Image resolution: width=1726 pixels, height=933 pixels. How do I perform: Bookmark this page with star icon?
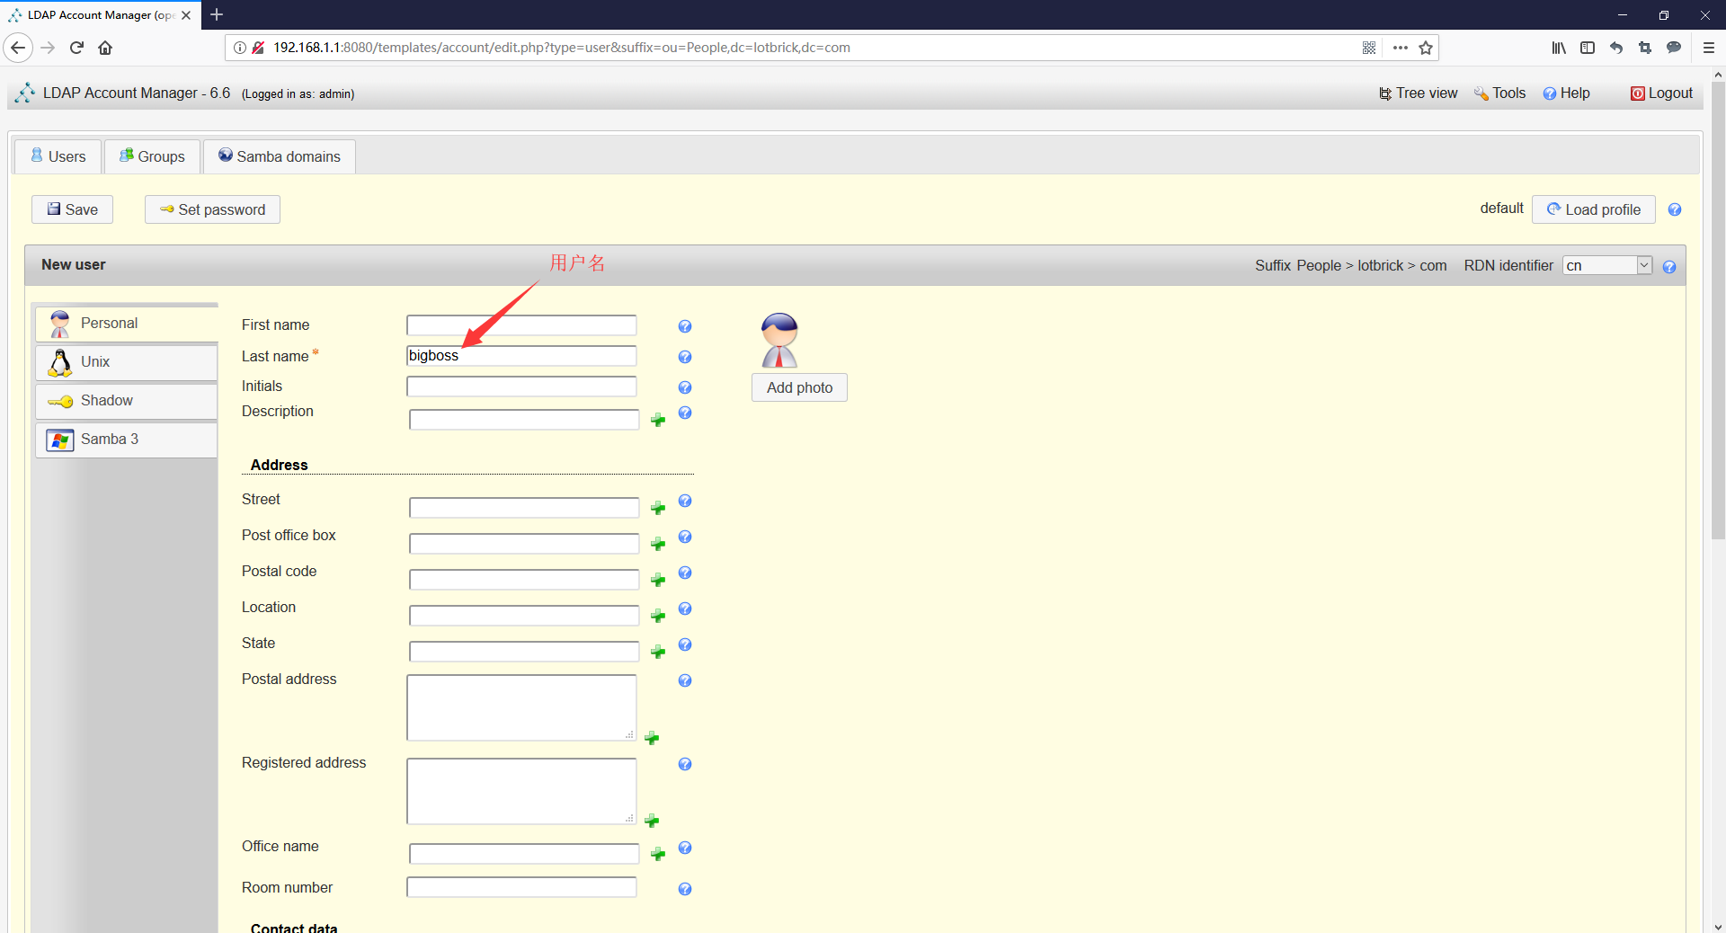(1426, 48)
